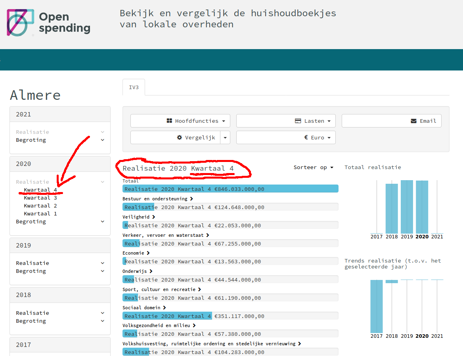463x356 pixels.
Task: Expand Realisatie chevron under 2018
Action: [x=102, y=313]
